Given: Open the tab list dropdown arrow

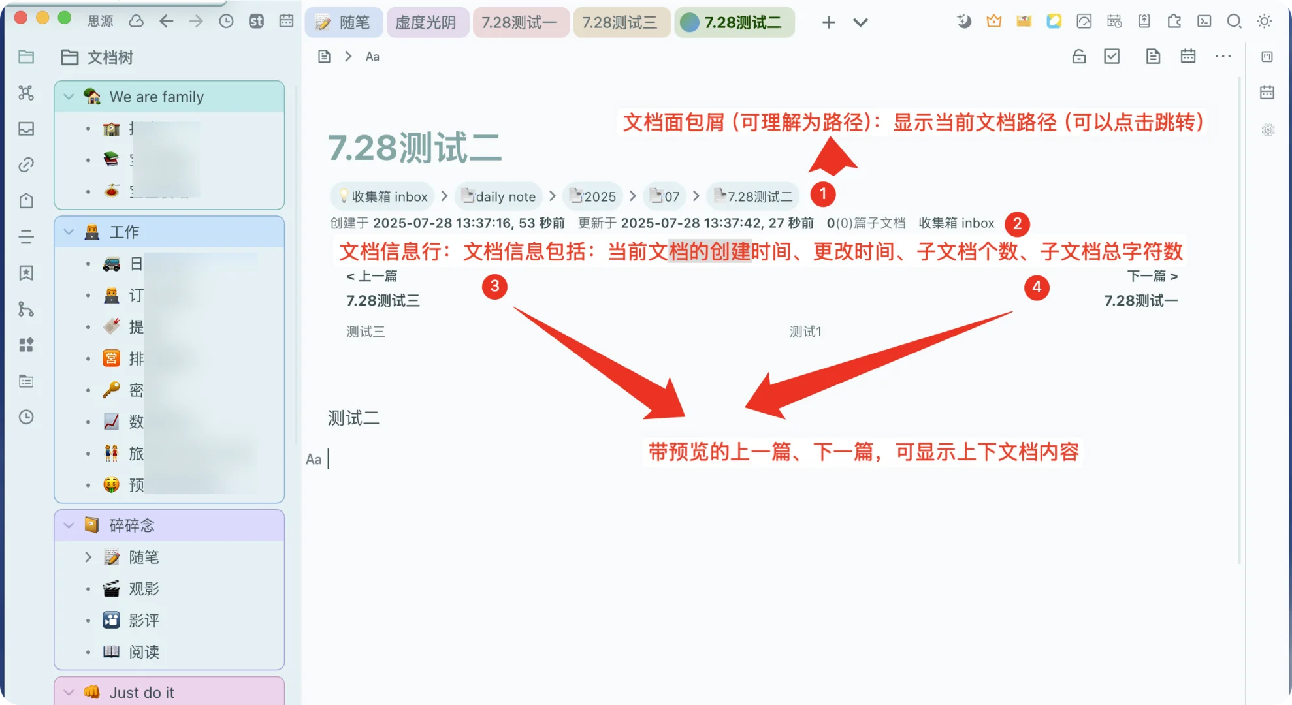Looking at the screenshot, I should click(860, 22).
